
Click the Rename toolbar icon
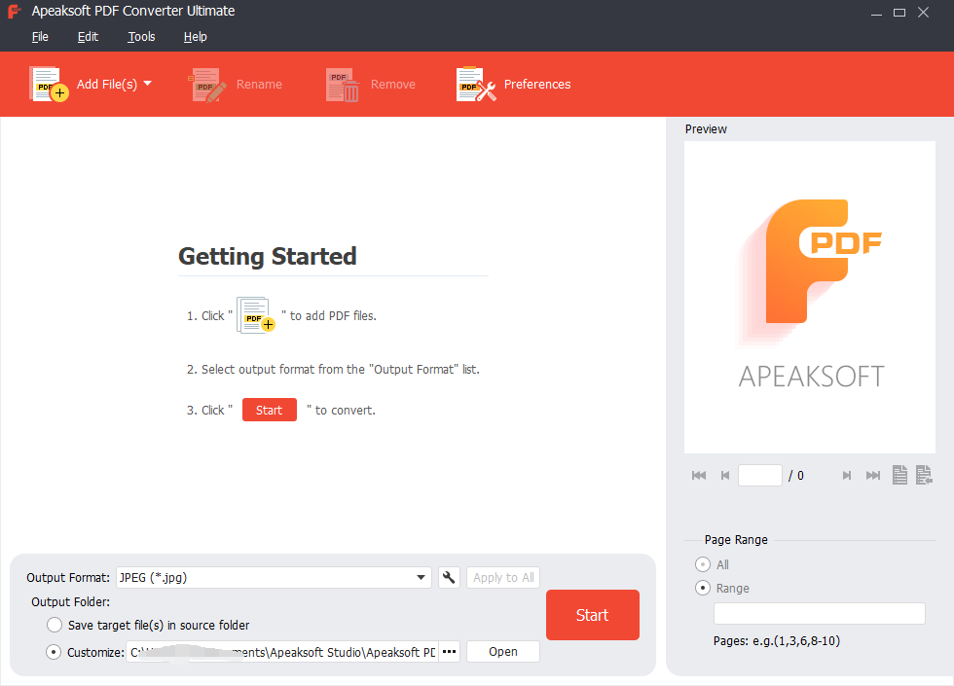(206, 84)
